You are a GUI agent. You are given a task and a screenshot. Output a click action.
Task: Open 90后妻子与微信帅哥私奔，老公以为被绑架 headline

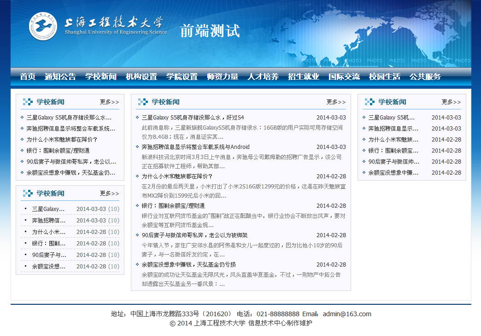(x=194, y=235)
